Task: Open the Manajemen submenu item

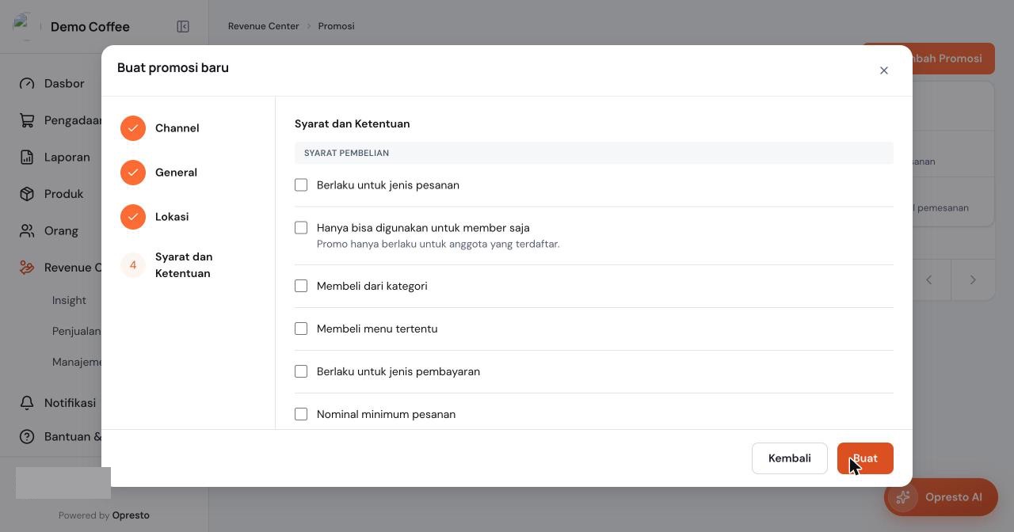Action: tap(77, 362)
